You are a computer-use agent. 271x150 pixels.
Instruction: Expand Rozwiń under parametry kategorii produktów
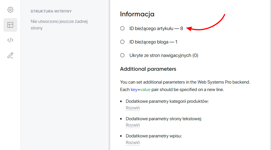[133, 108]
